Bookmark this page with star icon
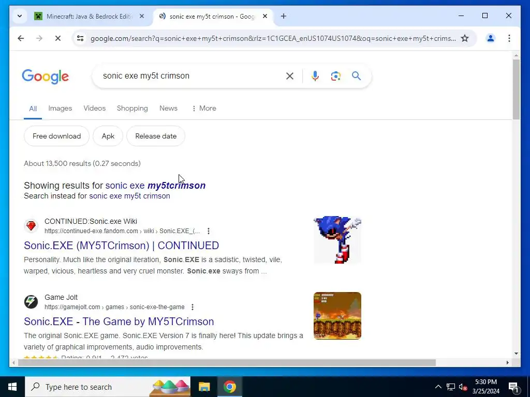The width and height of the screenshot is (530, 397). [465, 38]
